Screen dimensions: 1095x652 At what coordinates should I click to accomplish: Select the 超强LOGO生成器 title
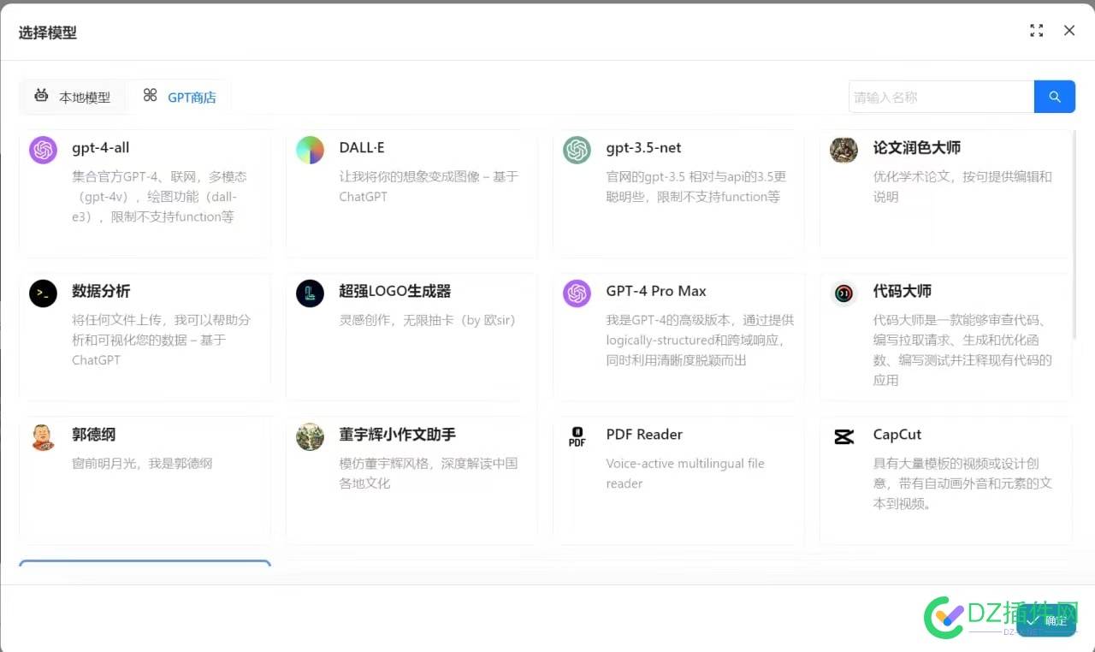[394, 291]
